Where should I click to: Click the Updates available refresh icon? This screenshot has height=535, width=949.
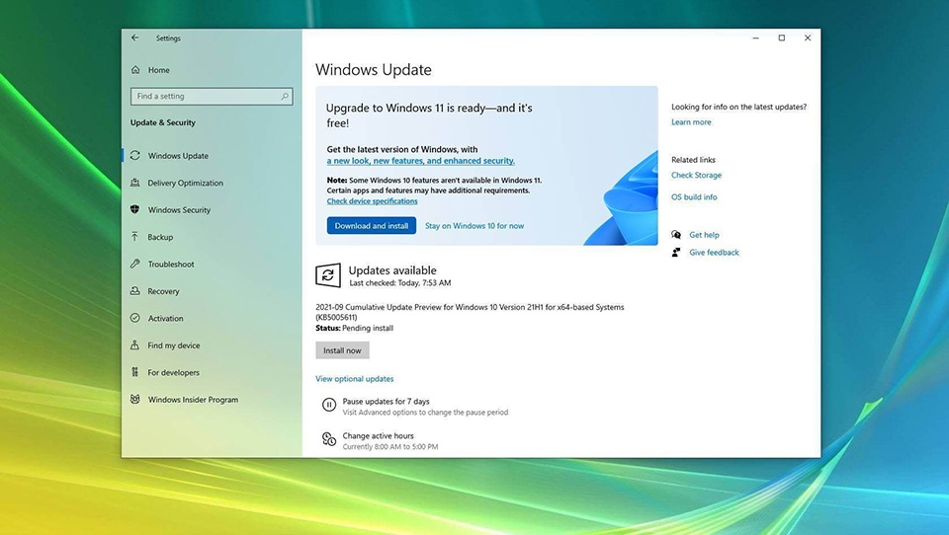pos(328,275)
